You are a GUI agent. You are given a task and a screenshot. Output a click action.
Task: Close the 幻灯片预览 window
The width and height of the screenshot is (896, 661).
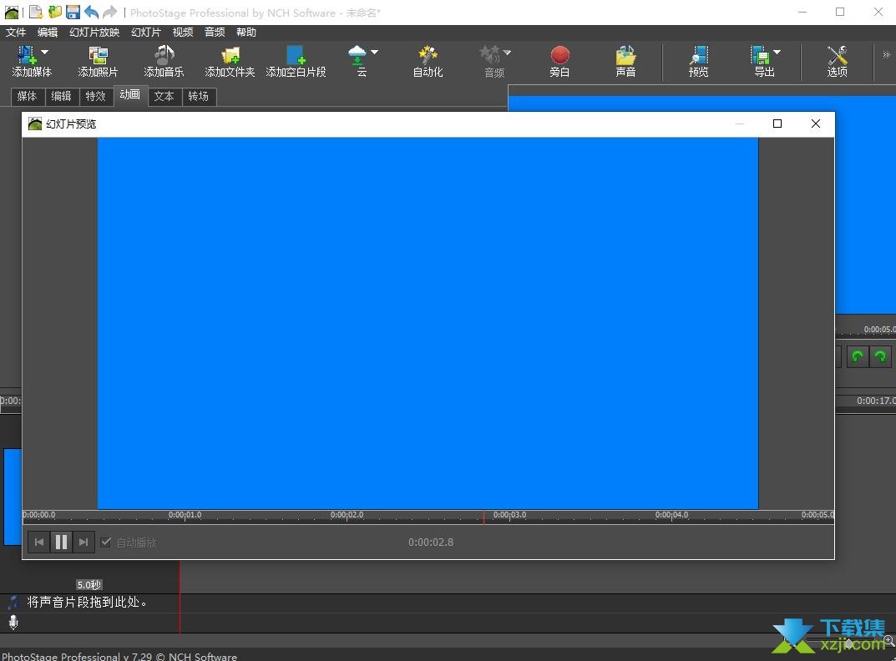[816, 124]
